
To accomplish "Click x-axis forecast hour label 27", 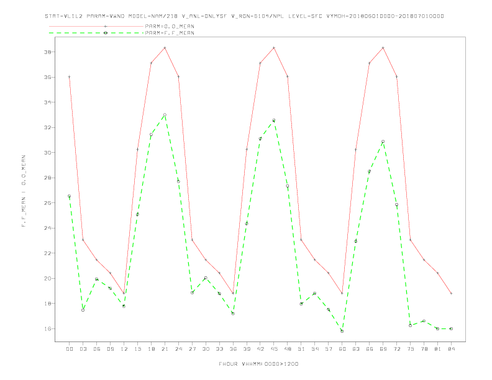I will pyautogui.click(x=192, y=349).
